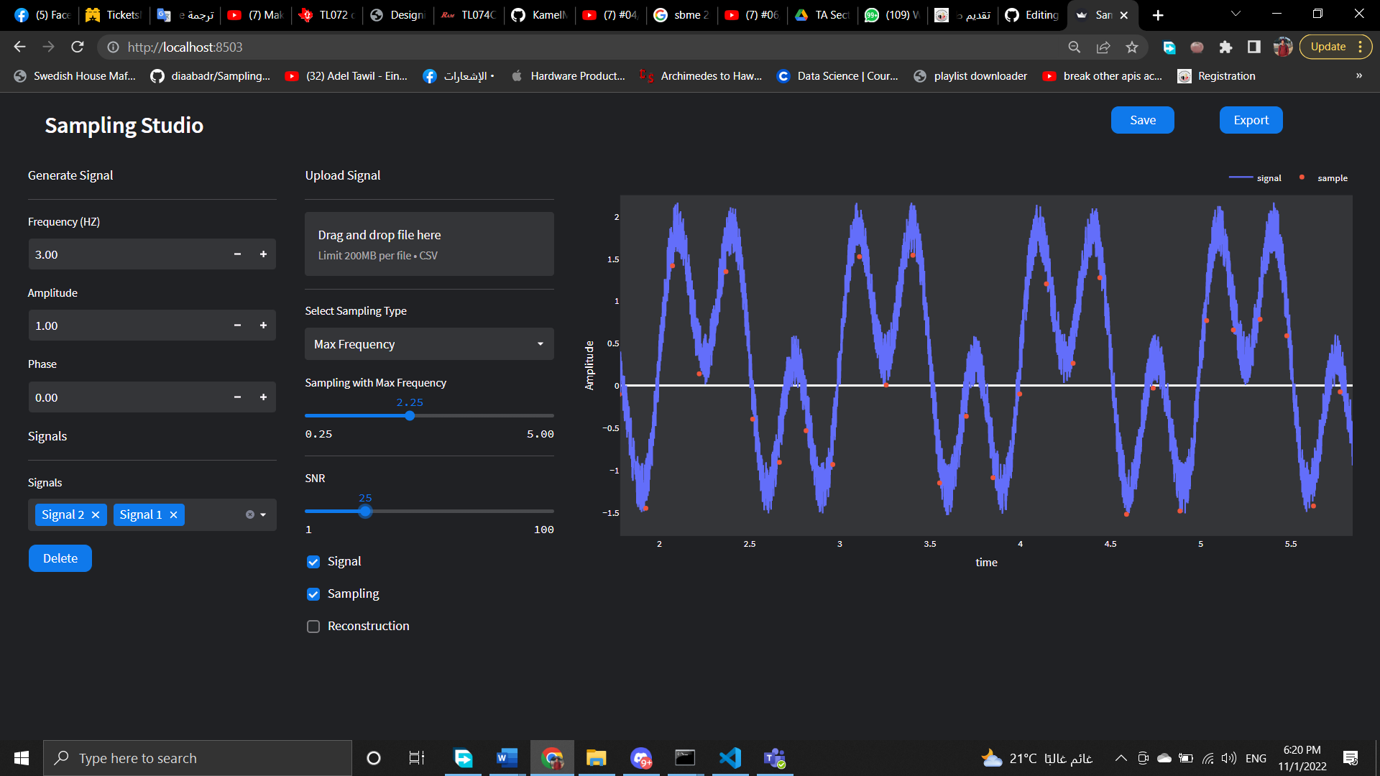
Task: Switch to the Editing GitHub tab
Action: [1031, 15]
